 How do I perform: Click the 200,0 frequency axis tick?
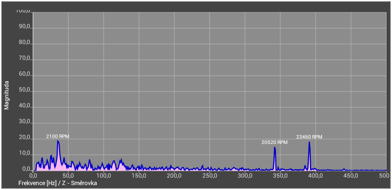[174, 176]
